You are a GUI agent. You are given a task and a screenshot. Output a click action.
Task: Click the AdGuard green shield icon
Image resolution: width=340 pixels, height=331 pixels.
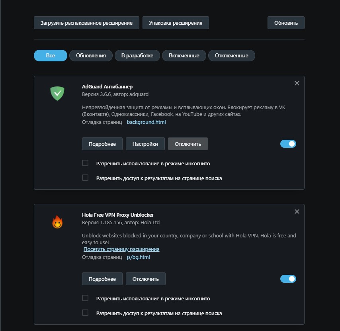[x=57, y=93]
